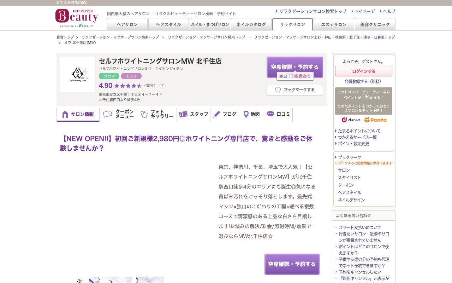
Task: Expand the たまるポイントについて entry
Action: click(359, 131)
